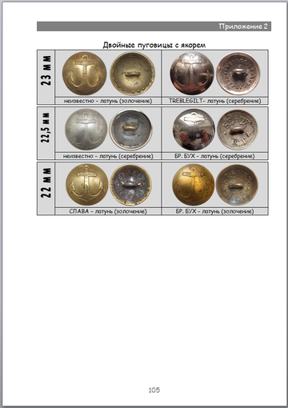
Task: Click the silver 22,5 мм unknown anchor front
Action: [x=86, y=130]
